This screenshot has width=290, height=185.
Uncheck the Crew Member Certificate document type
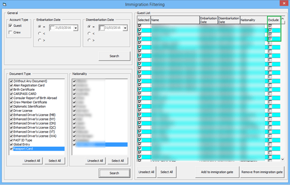pyautogui.click(x=11, y=102)
